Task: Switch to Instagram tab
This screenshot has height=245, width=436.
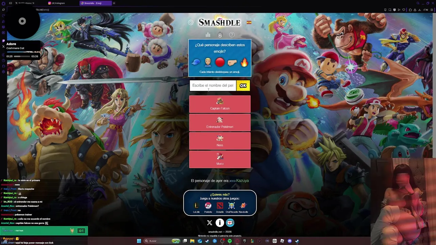Action: point(61,3)
